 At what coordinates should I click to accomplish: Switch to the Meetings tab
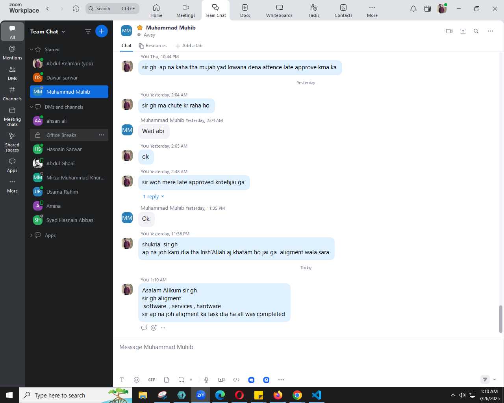click(x=186, y=11)
